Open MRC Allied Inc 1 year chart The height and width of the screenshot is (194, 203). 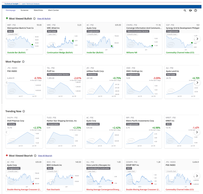(60, 42)
